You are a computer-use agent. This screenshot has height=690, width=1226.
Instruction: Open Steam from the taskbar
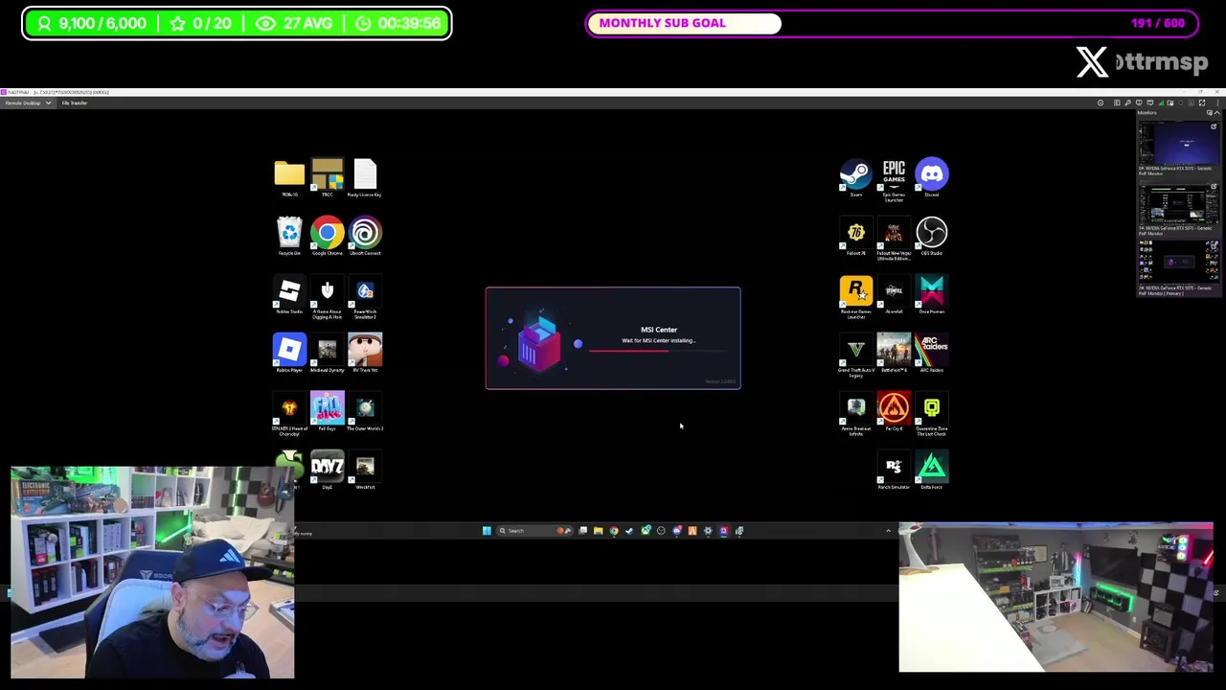click(629, 531)
